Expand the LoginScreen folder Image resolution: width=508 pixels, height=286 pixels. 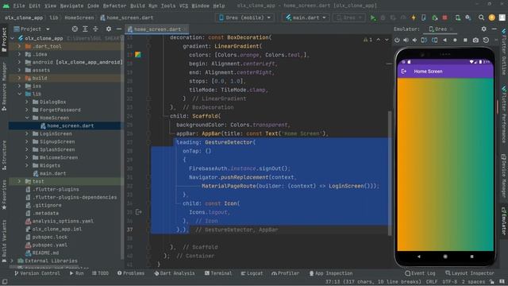(27, 133)
